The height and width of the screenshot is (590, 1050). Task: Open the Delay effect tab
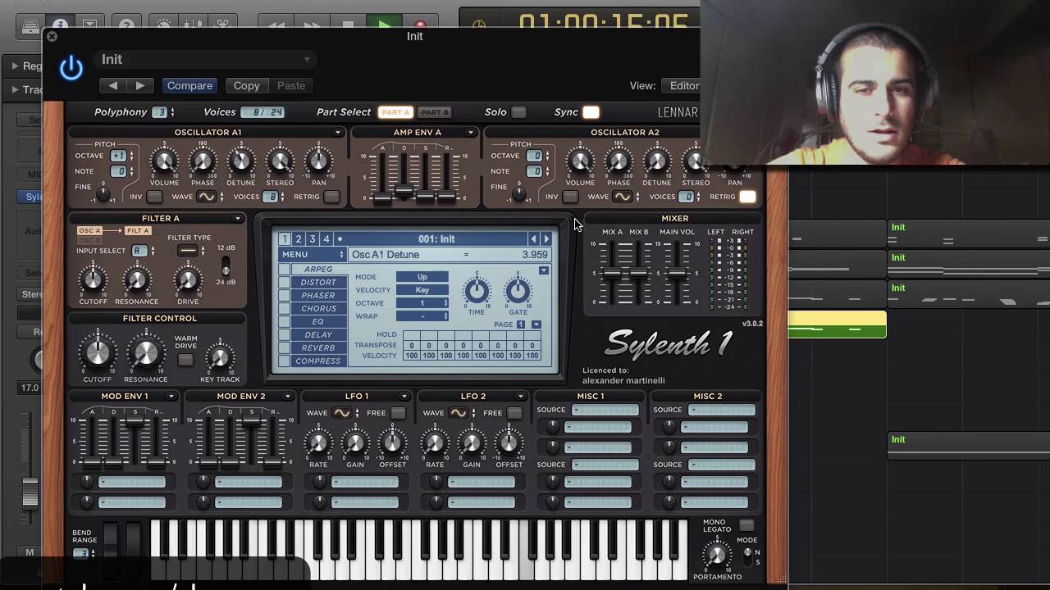[318, 335]
